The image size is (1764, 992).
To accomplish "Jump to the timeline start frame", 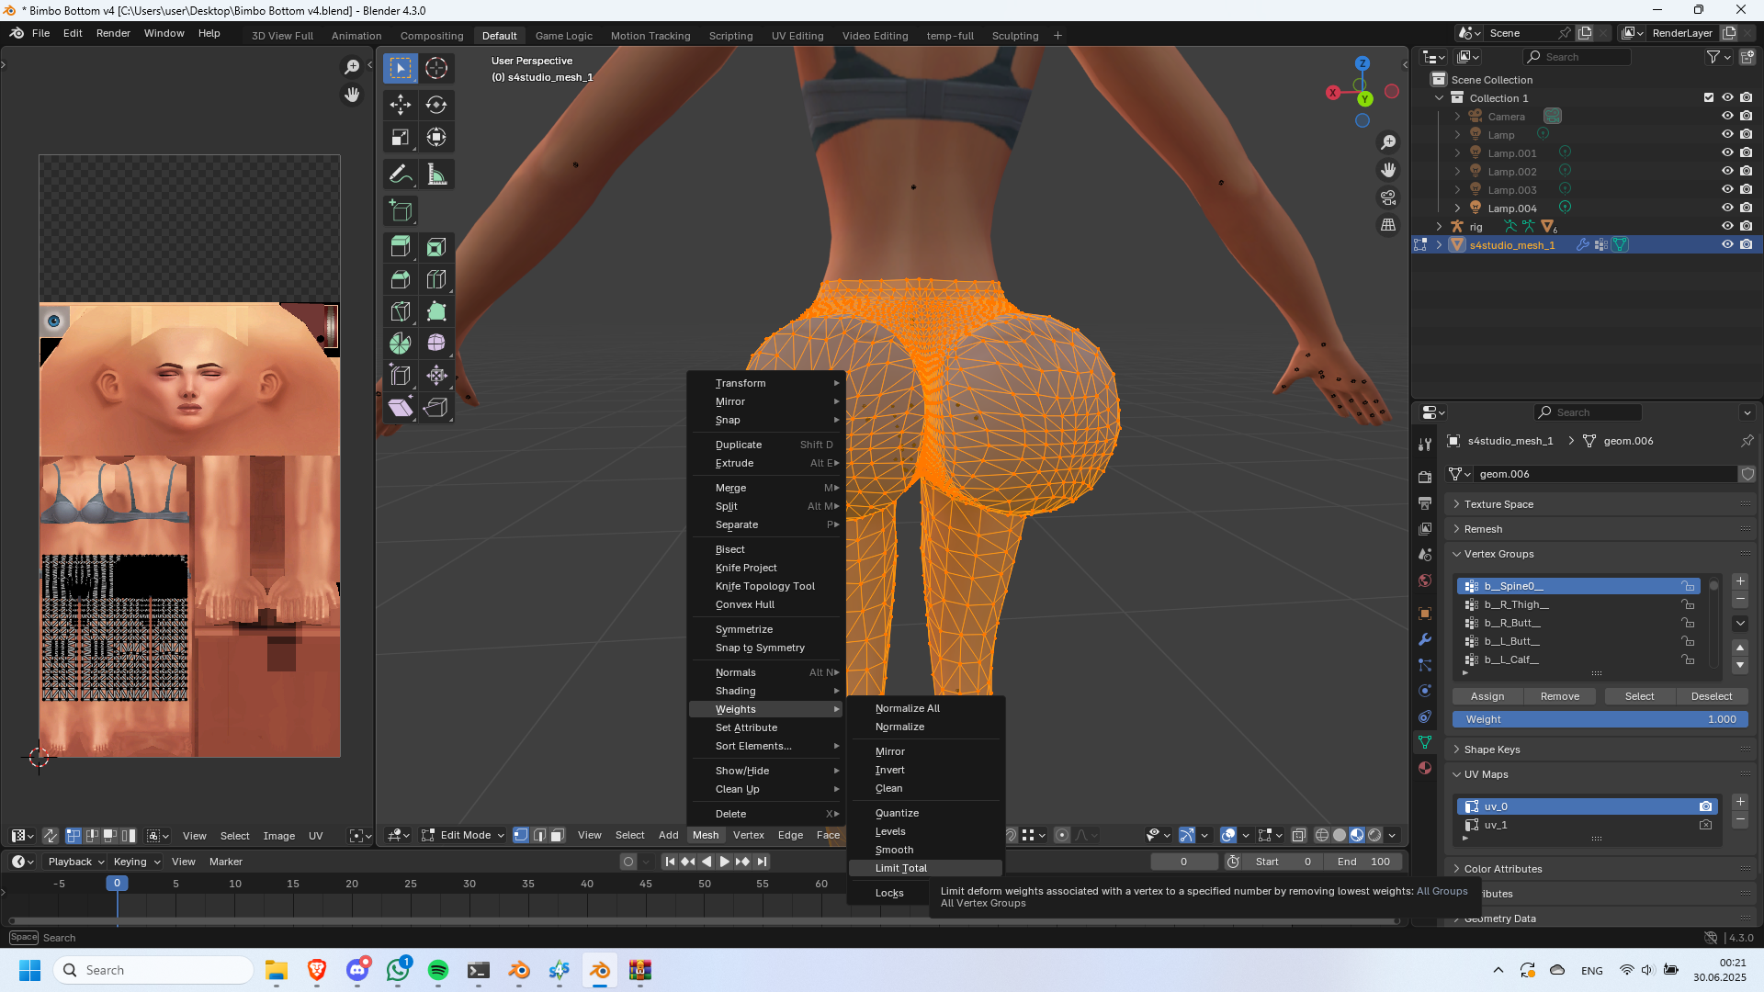I will (670, 862).
